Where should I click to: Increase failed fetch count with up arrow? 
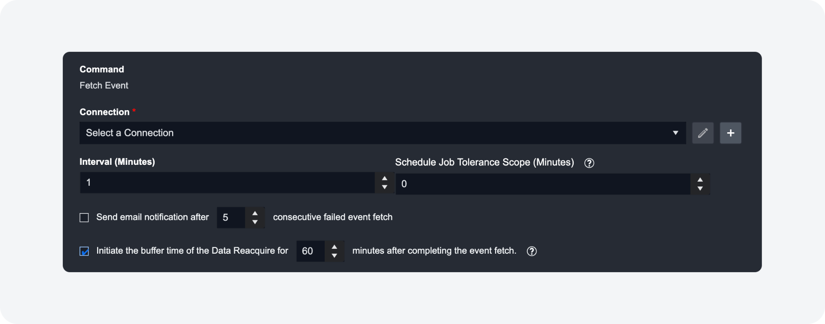point(255,213)
